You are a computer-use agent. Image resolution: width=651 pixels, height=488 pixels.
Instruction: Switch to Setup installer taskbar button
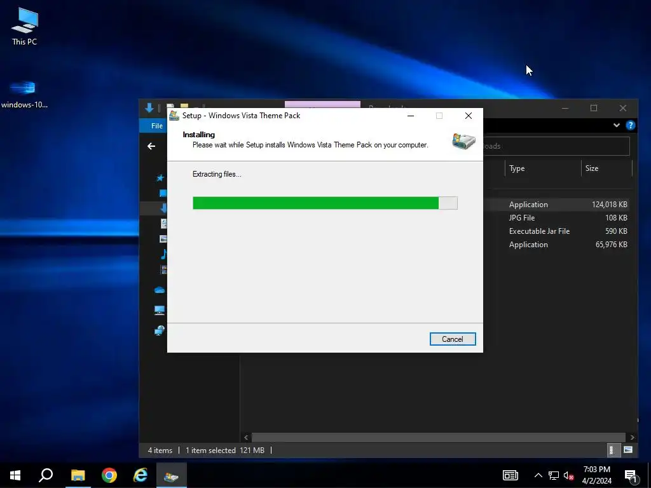click(x=172, y=475)
